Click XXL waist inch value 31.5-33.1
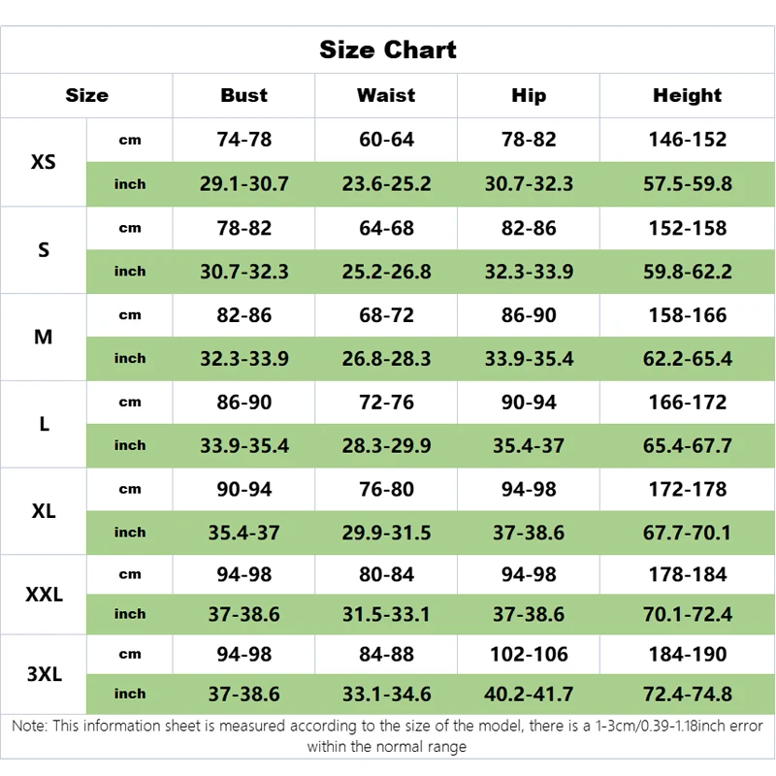This screenshot has width=776, height=776. tap(386, 614)
